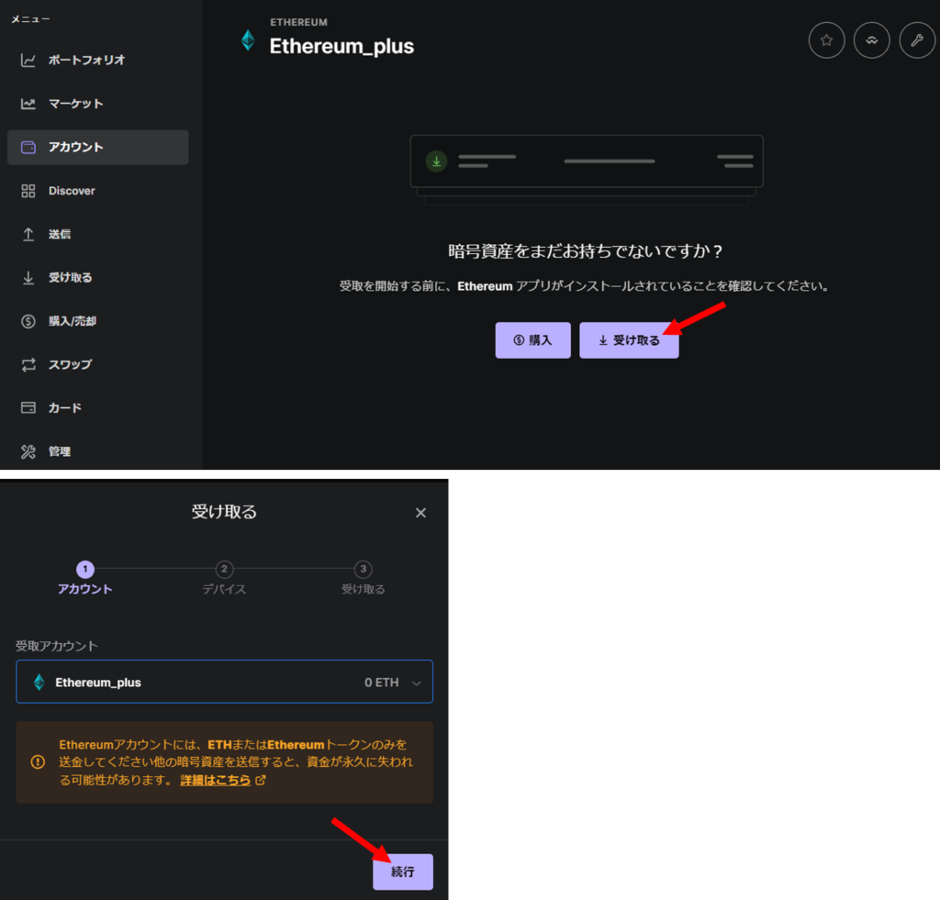
Task: Open the ポートフォリオ menu item
Action: (97, 60)
